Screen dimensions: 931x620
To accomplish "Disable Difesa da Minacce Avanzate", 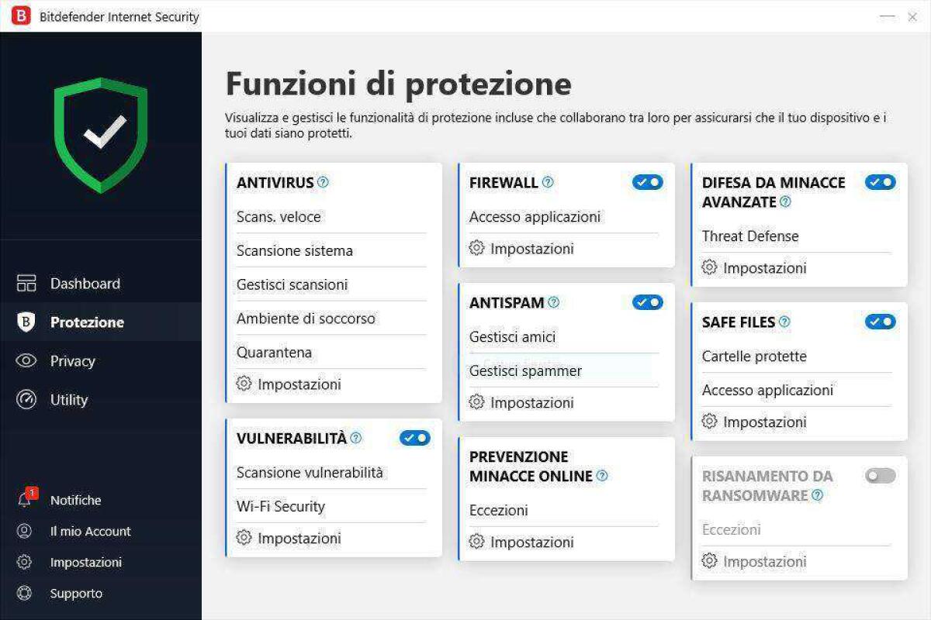I will tap(880, 182).
